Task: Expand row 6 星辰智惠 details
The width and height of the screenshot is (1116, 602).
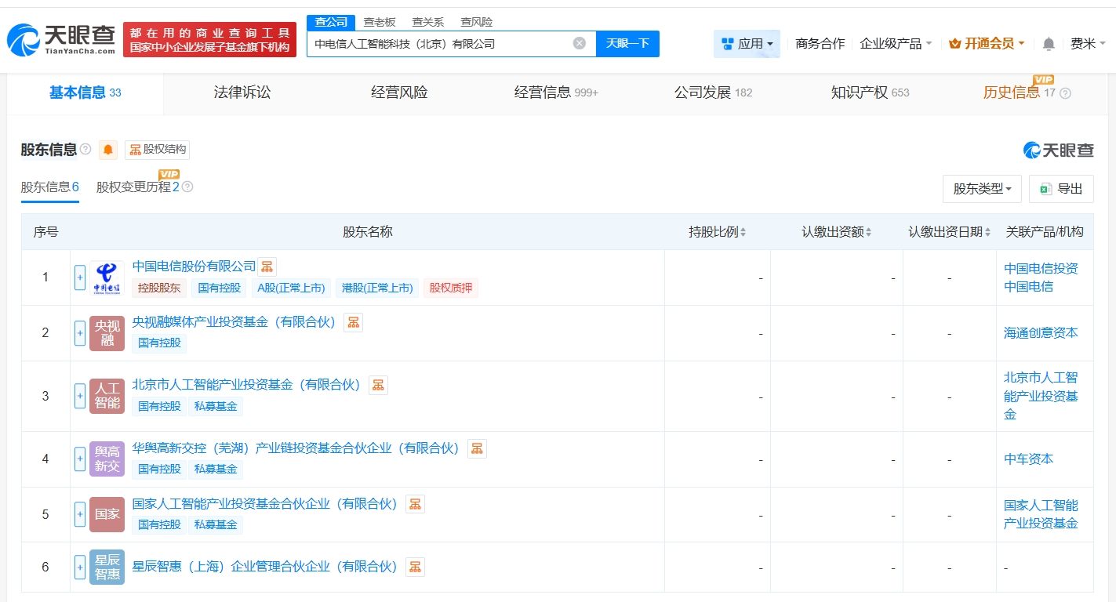Action: click(80, 567)
